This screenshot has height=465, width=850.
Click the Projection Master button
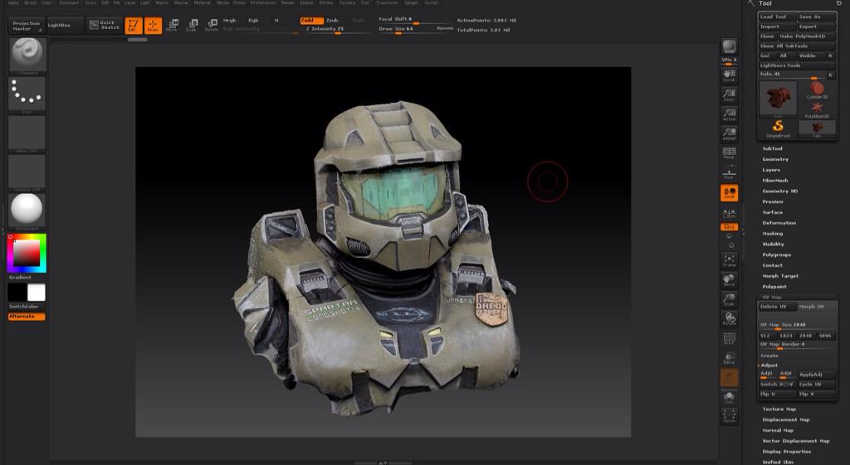coord(27,26)
